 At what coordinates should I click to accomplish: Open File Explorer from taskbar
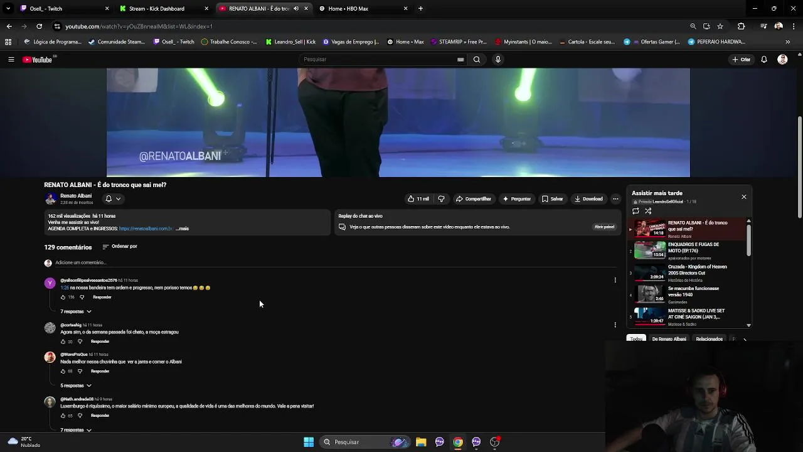click(x=421, y=442)
